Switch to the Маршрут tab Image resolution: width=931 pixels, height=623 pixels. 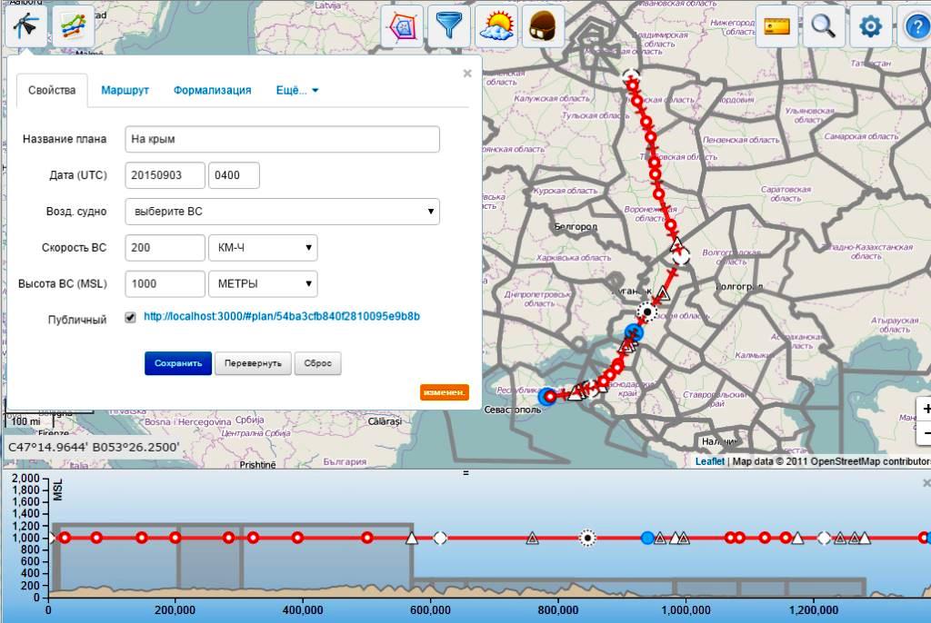125,91
